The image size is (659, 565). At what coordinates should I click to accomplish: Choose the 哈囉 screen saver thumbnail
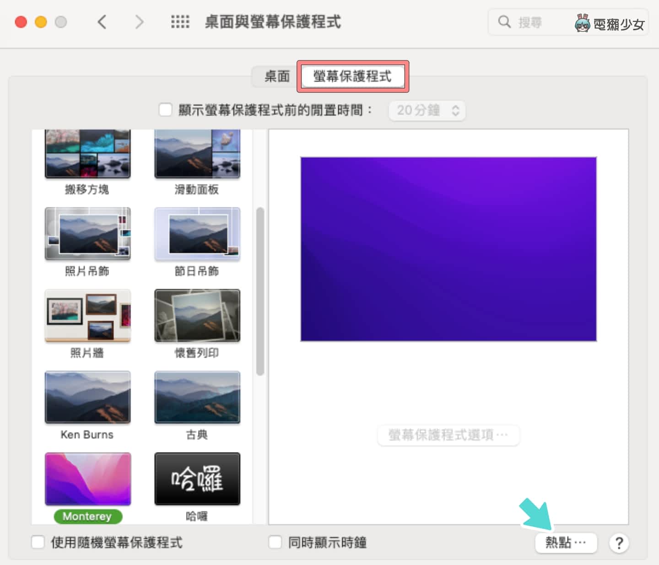coord(197,479)
